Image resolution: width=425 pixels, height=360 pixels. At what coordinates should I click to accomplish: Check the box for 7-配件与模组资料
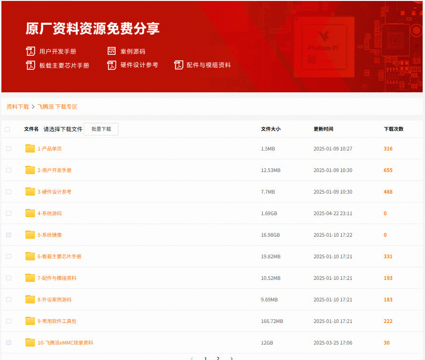(x=9, y=278)
